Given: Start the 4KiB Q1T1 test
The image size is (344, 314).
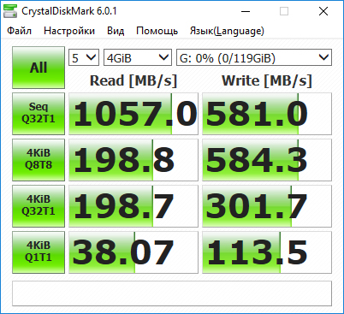Looking at the screenshot, I should [39, 252].
